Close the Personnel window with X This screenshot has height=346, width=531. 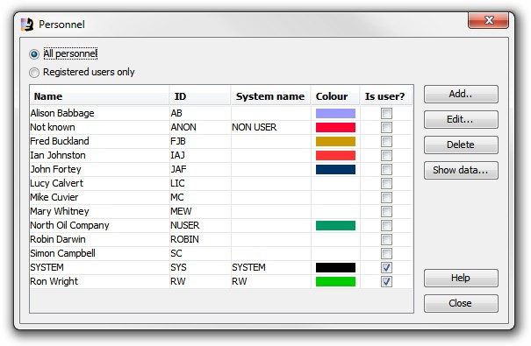pyautogui.click(x=488, y=20)
